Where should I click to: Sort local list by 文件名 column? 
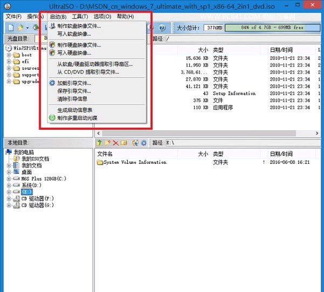point(136,154)
